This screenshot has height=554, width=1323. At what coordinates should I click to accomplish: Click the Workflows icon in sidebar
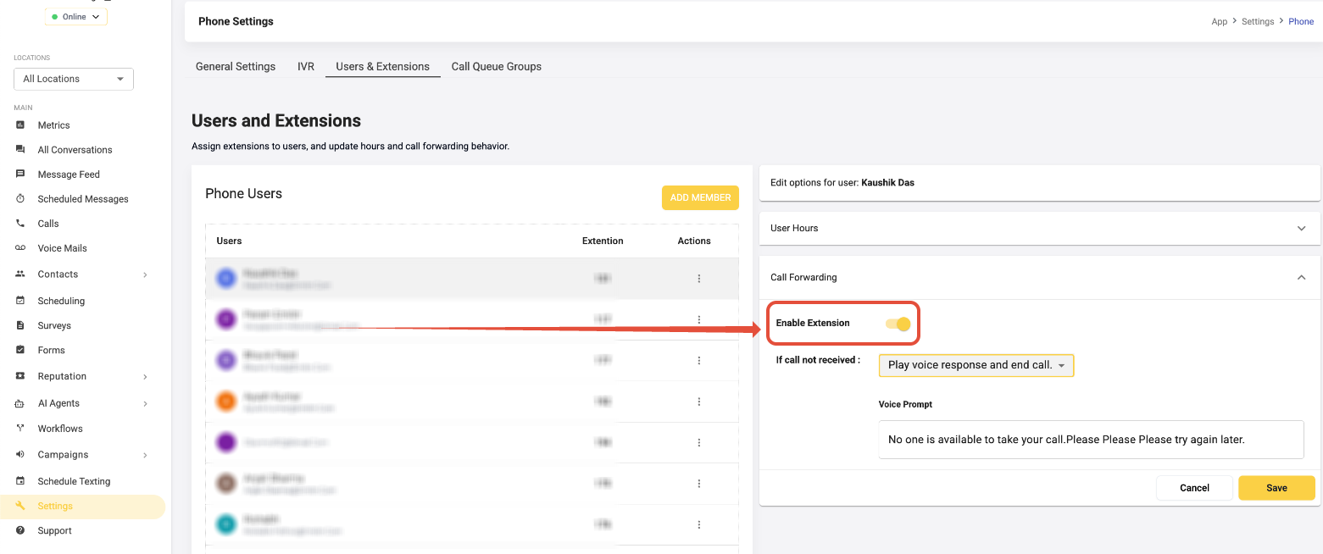20,429
